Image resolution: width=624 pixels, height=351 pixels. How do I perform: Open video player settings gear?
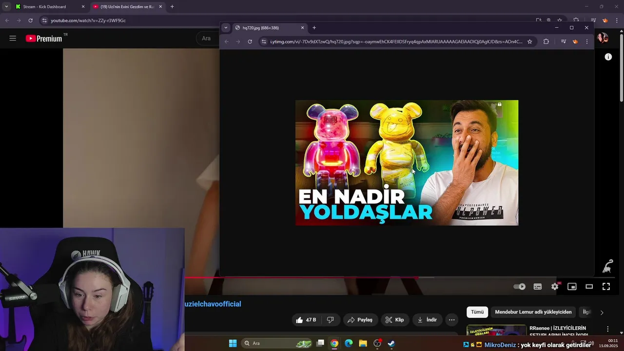[x=555, y=287]
